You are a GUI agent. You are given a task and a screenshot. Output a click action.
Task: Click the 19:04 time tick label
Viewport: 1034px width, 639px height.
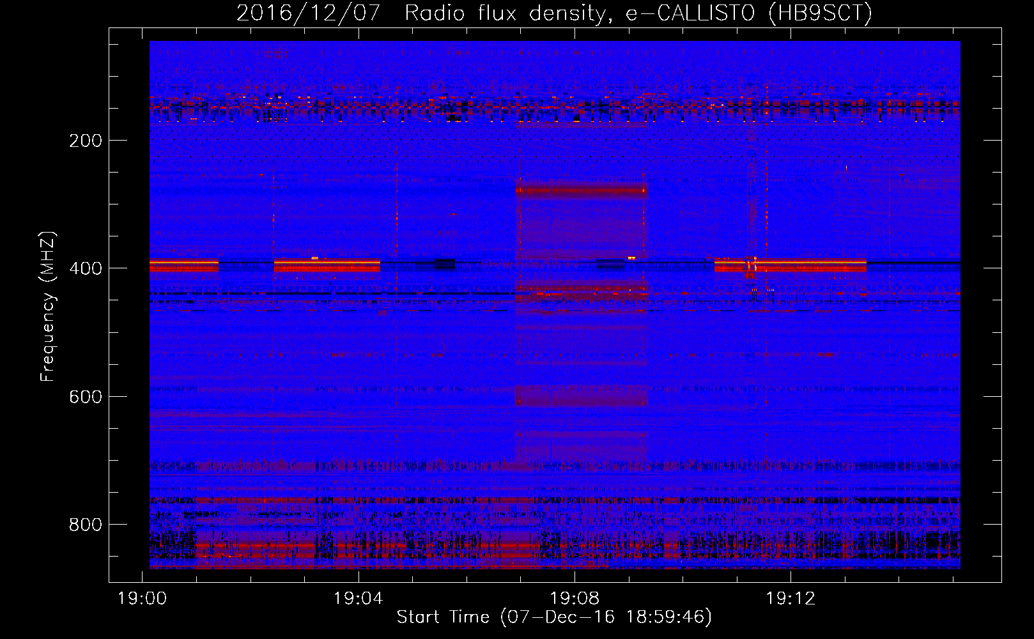(x=358, y=599)
